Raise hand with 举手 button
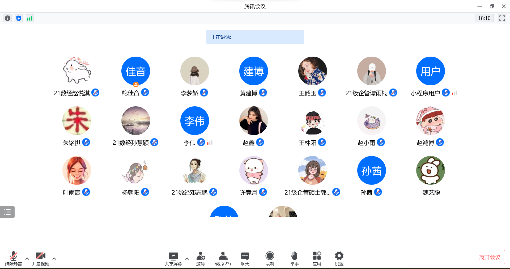This screenshot has height=269, width=510. (x=294, y=258)
